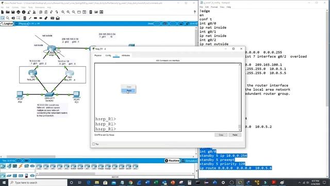Click the Add Complex PDU open-envelope icon
Viewport: 330px width, 186px height.
pyautogui.click(x=58, y=18)
